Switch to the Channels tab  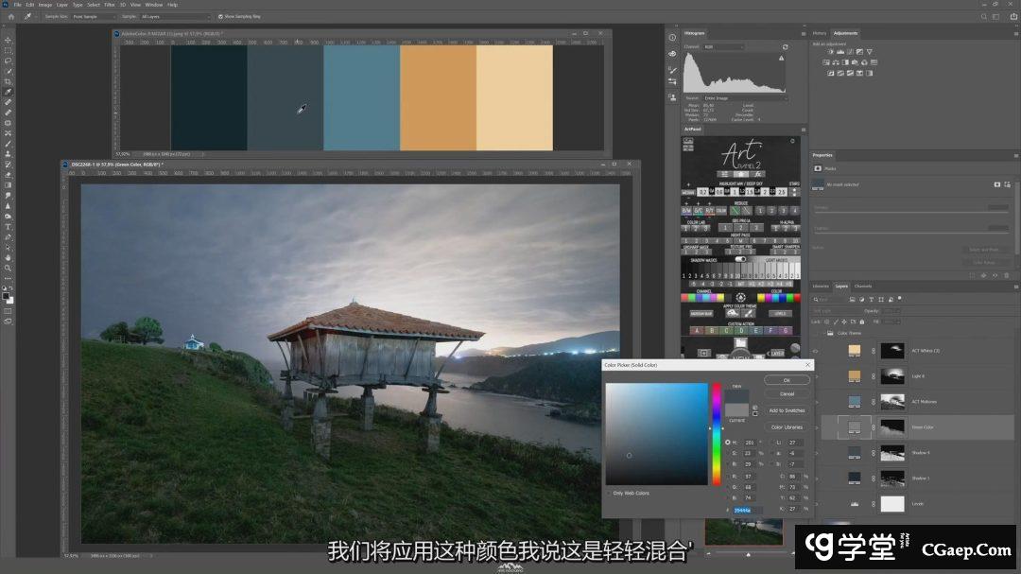pos(863,286)
